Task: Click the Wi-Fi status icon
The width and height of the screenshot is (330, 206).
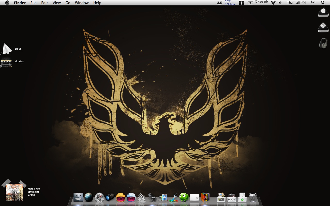Action: [273, 3]
